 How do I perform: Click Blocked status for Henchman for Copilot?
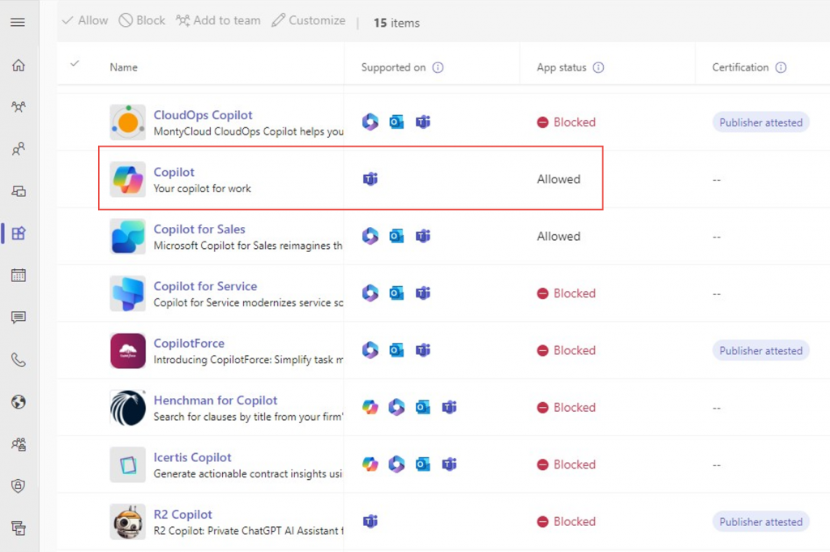566,408
